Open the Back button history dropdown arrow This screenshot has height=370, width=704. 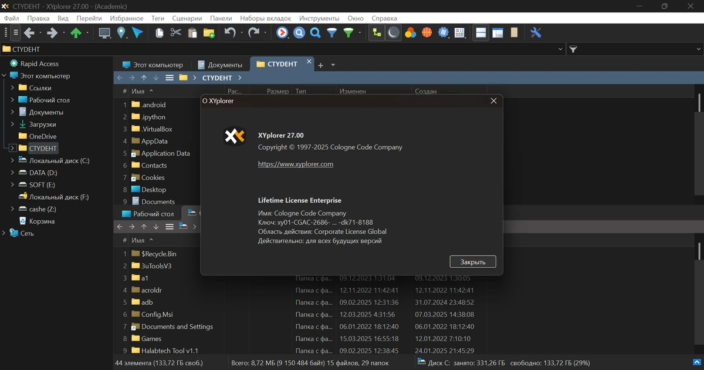click(x=40, y=33)
